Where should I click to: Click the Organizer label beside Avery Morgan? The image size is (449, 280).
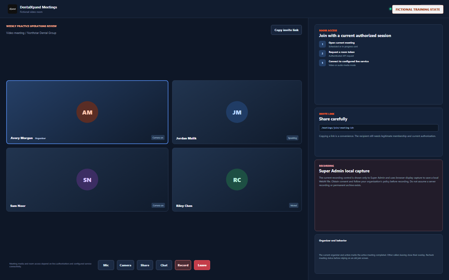[41, 138]
